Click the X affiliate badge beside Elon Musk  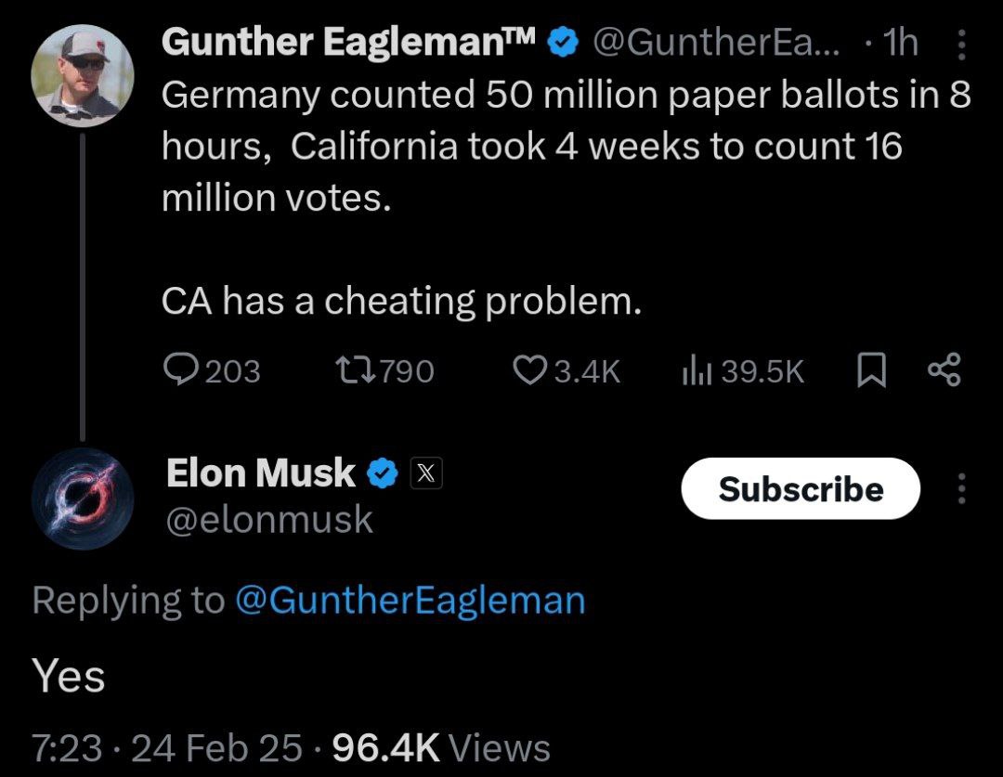point(426,473)
